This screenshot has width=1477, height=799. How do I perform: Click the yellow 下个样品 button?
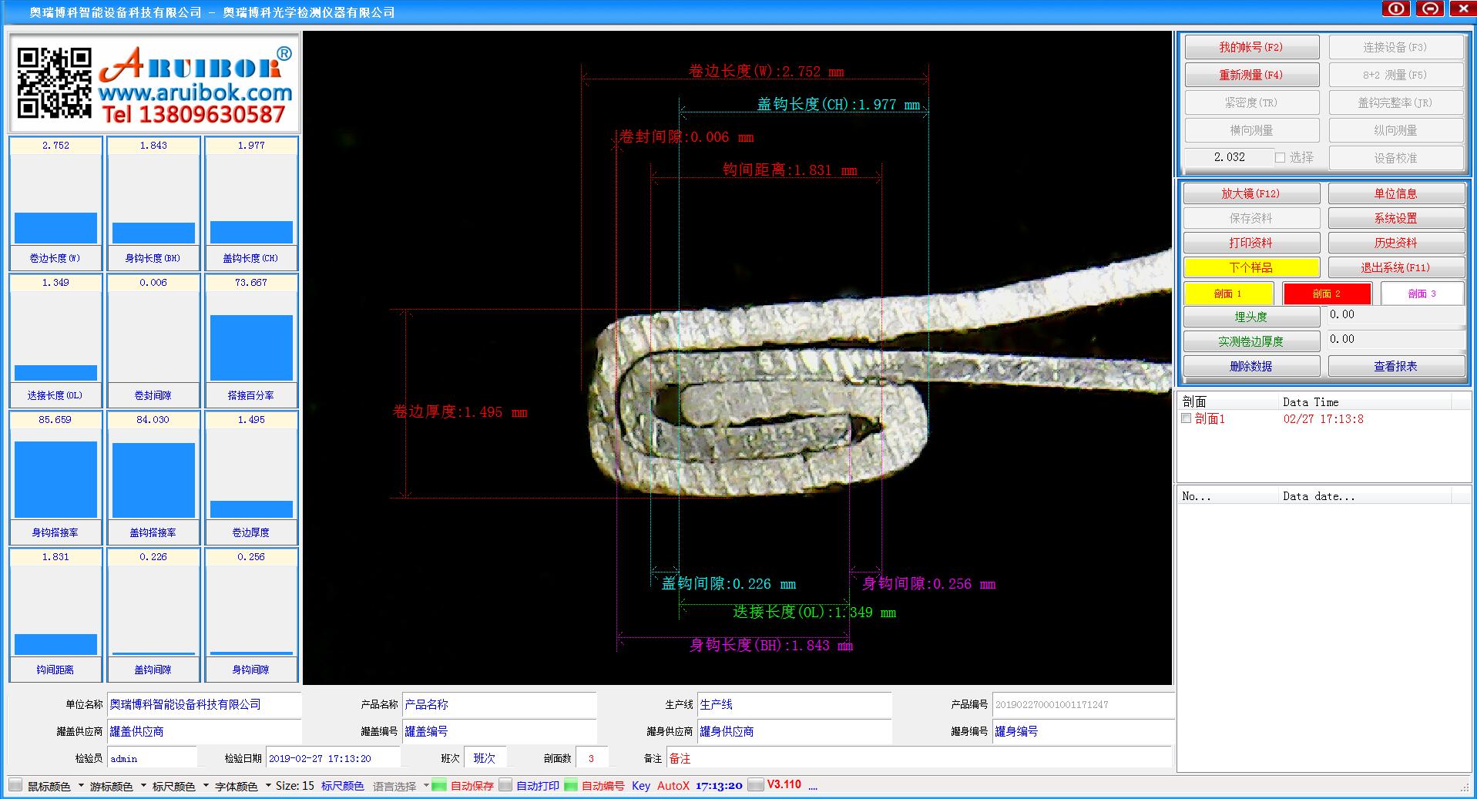[x=1250, y=267]
